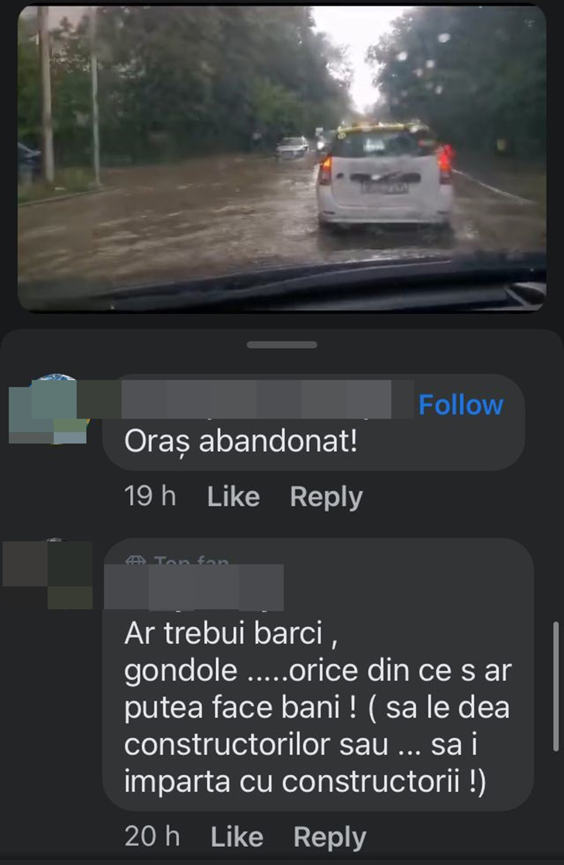Tap the white taxi in the video
This screenshot has height=865, width=564.
click(x=385, y=175)
